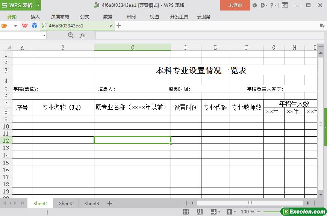
Task: Switch to page break preview icon
Action: click(x=200, y=212)
